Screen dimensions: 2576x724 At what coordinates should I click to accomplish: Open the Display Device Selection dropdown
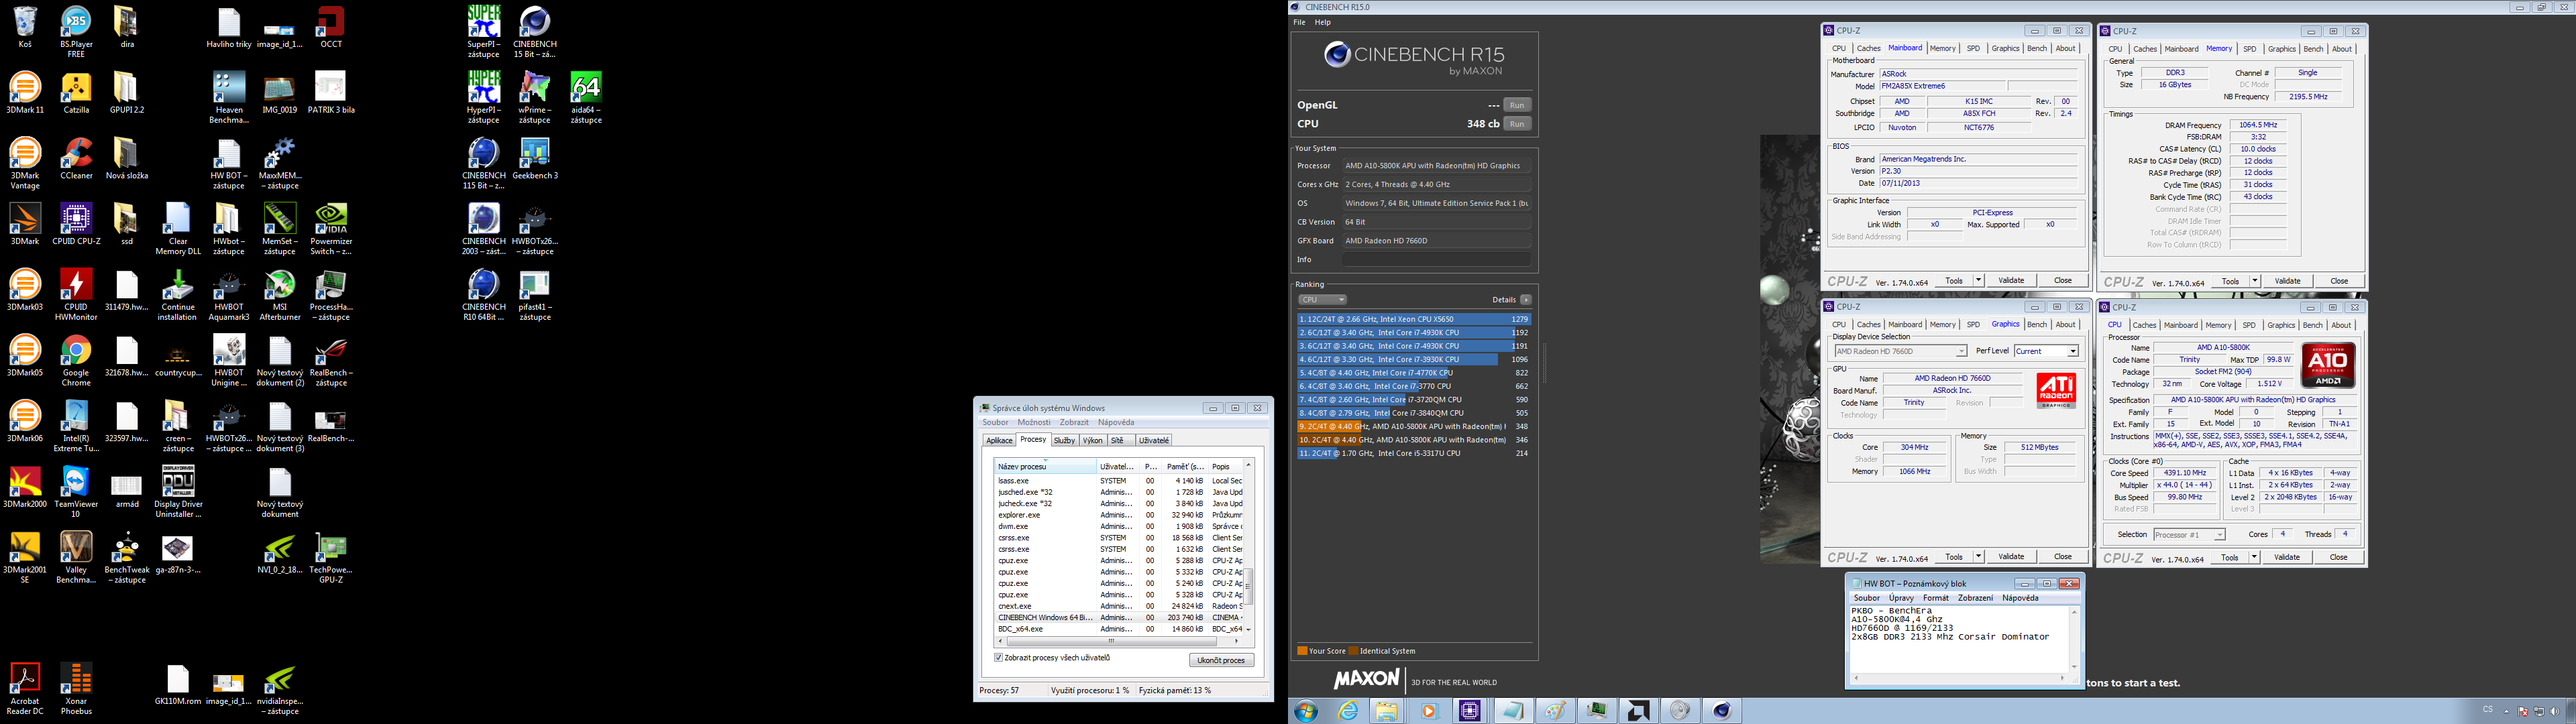[1900, 351]
